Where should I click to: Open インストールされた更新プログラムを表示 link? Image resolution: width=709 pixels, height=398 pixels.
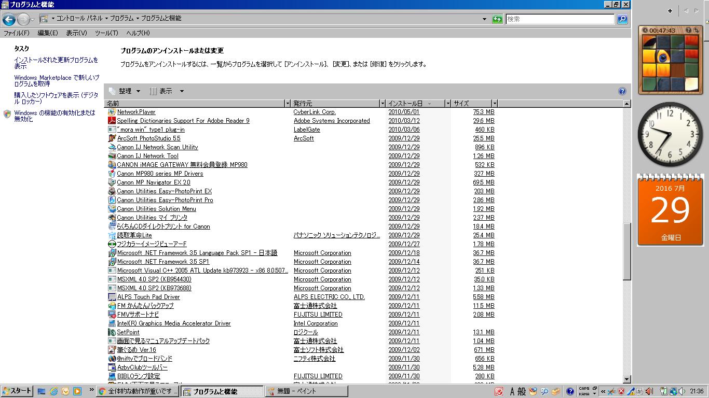coord(56,63)
